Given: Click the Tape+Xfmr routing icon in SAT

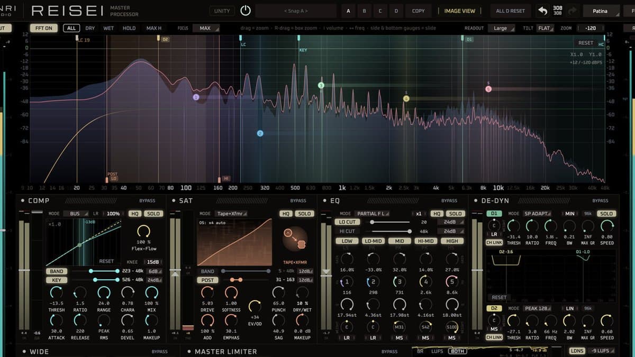Looking at the screenshot, I should [x=294, y=237].
